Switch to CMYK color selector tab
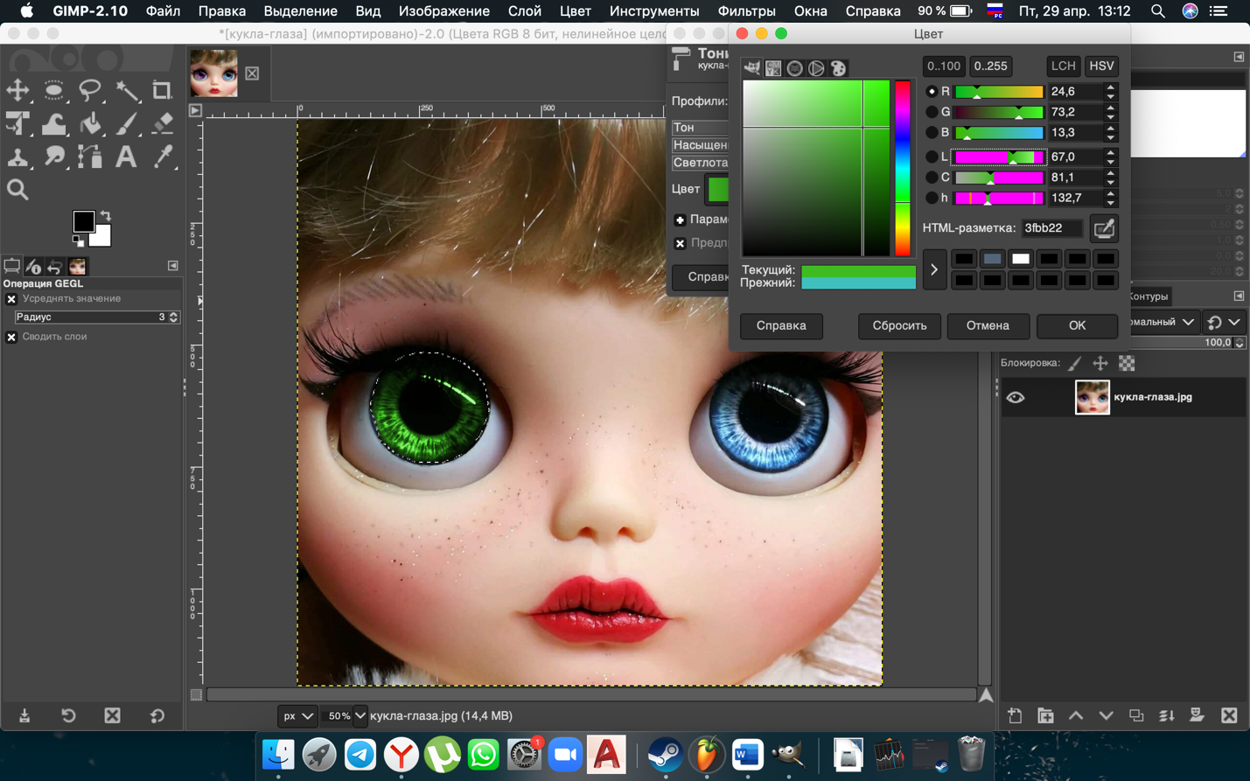 [x=773, y=68]
